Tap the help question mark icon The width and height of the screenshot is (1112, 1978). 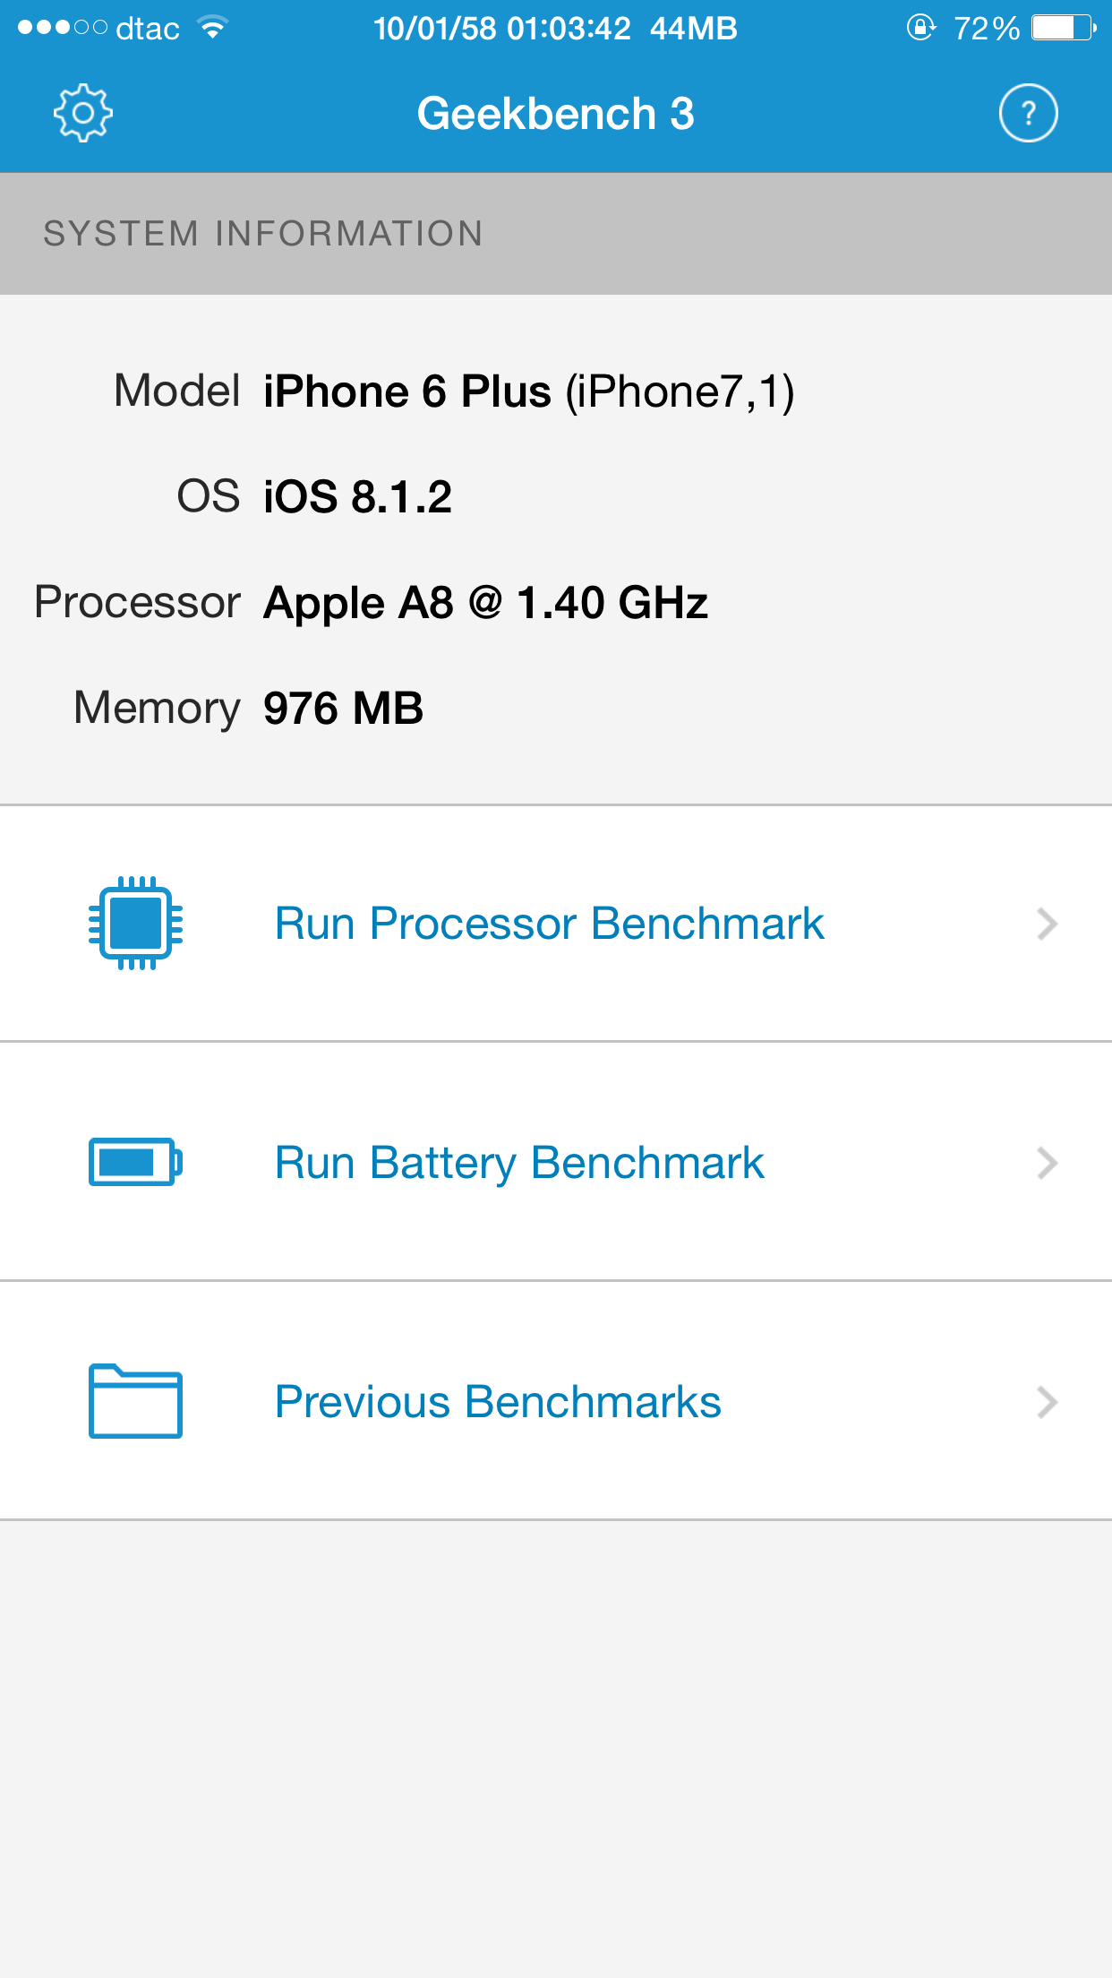pyautogui.click(x=1028, y=113)
